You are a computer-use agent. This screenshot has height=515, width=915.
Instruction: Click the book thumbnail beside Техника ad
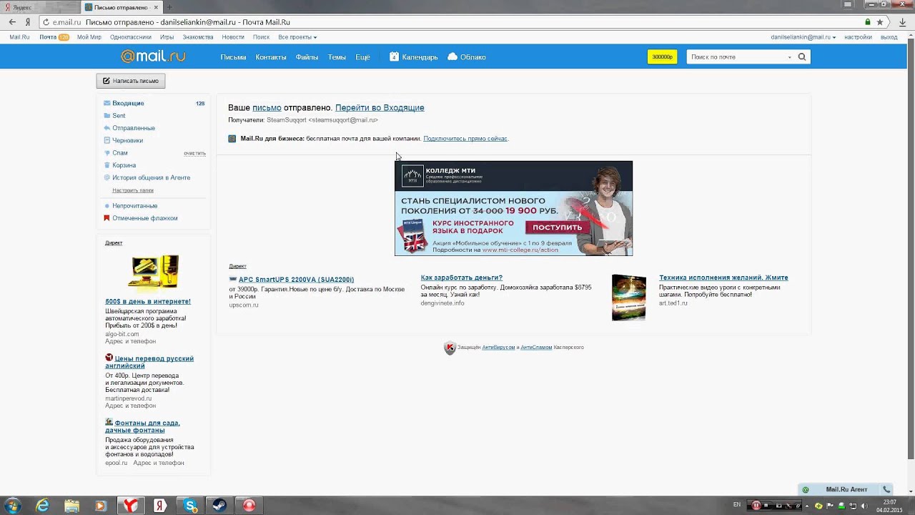click(x=629, y=298)
